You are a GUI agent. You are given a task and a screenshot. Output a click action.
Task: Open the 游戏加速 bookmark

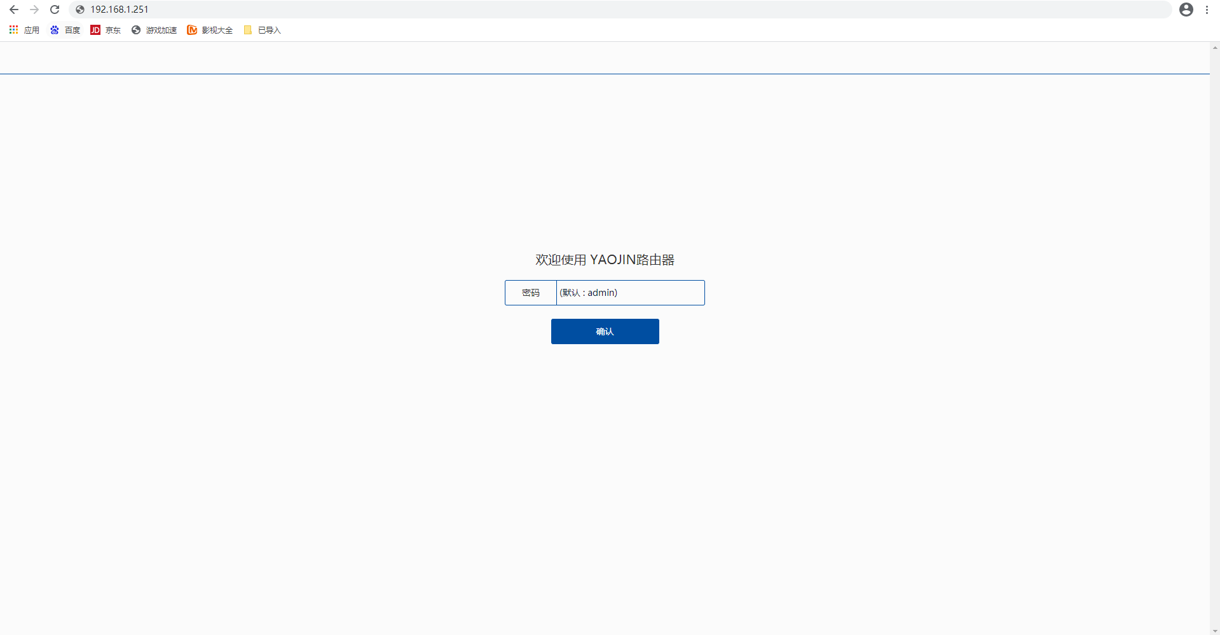pos(154,30)
